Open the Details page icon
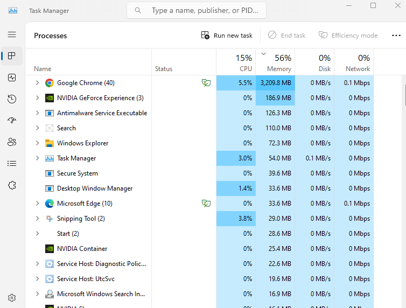The image size is (406, 308). tap(12, 164)
